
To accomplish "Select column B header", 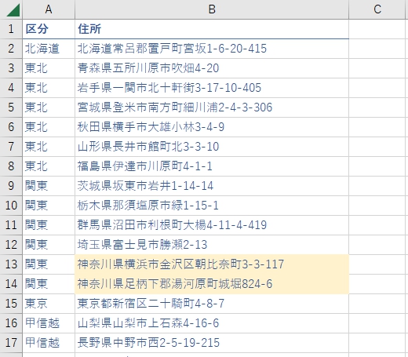I will coord(212,9).
